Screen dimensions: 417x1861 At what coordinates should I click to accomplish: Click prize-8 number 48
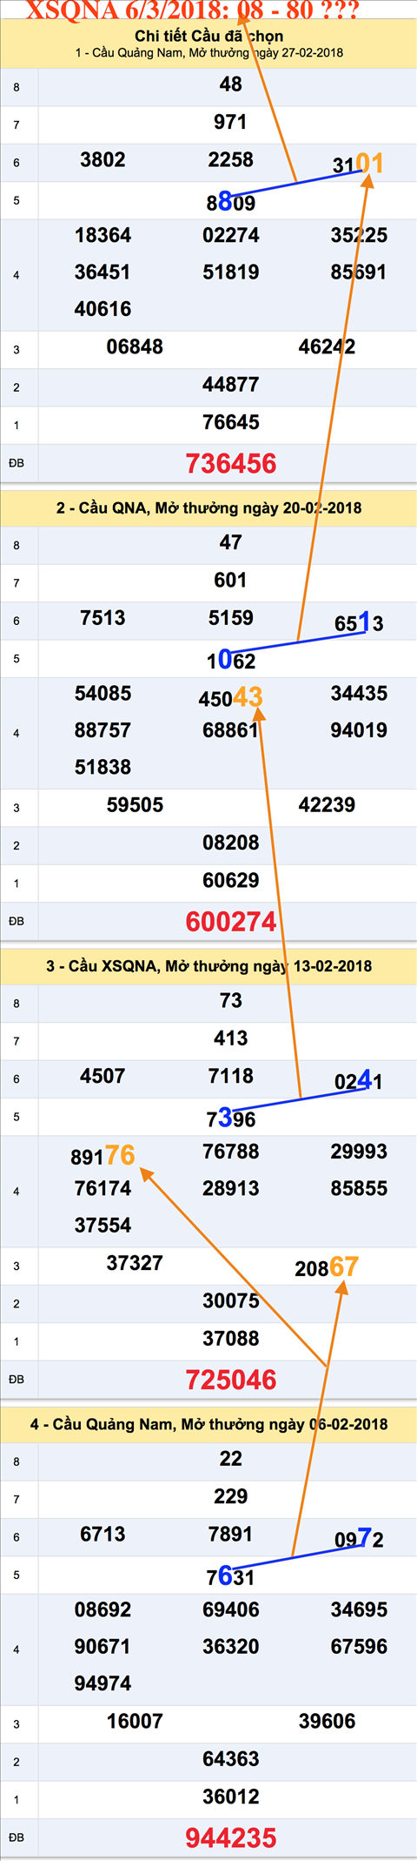[x=231, y=84]
